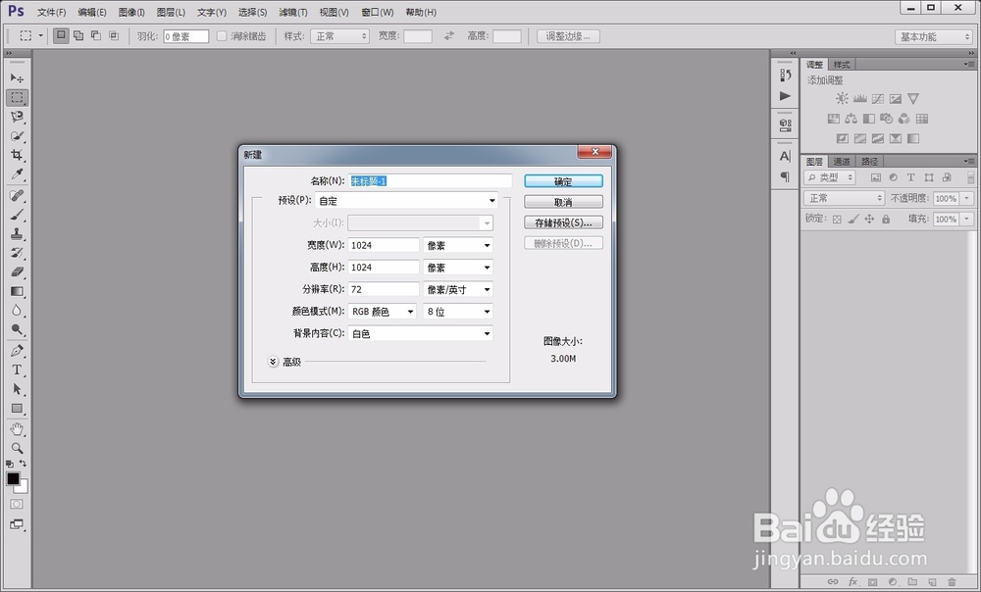Open the 滤镜 filter menu
The height and width of the screenshot is (592, 981).
coord(291,12)
